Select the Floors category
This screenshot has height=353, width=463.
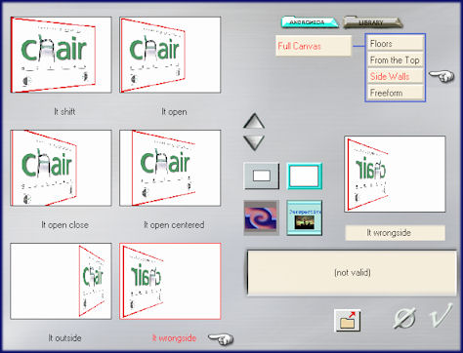pos(396,44)
